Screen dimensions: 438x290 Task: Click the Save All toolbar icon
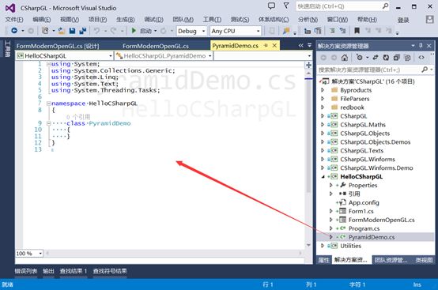click(x=83, y=31)
